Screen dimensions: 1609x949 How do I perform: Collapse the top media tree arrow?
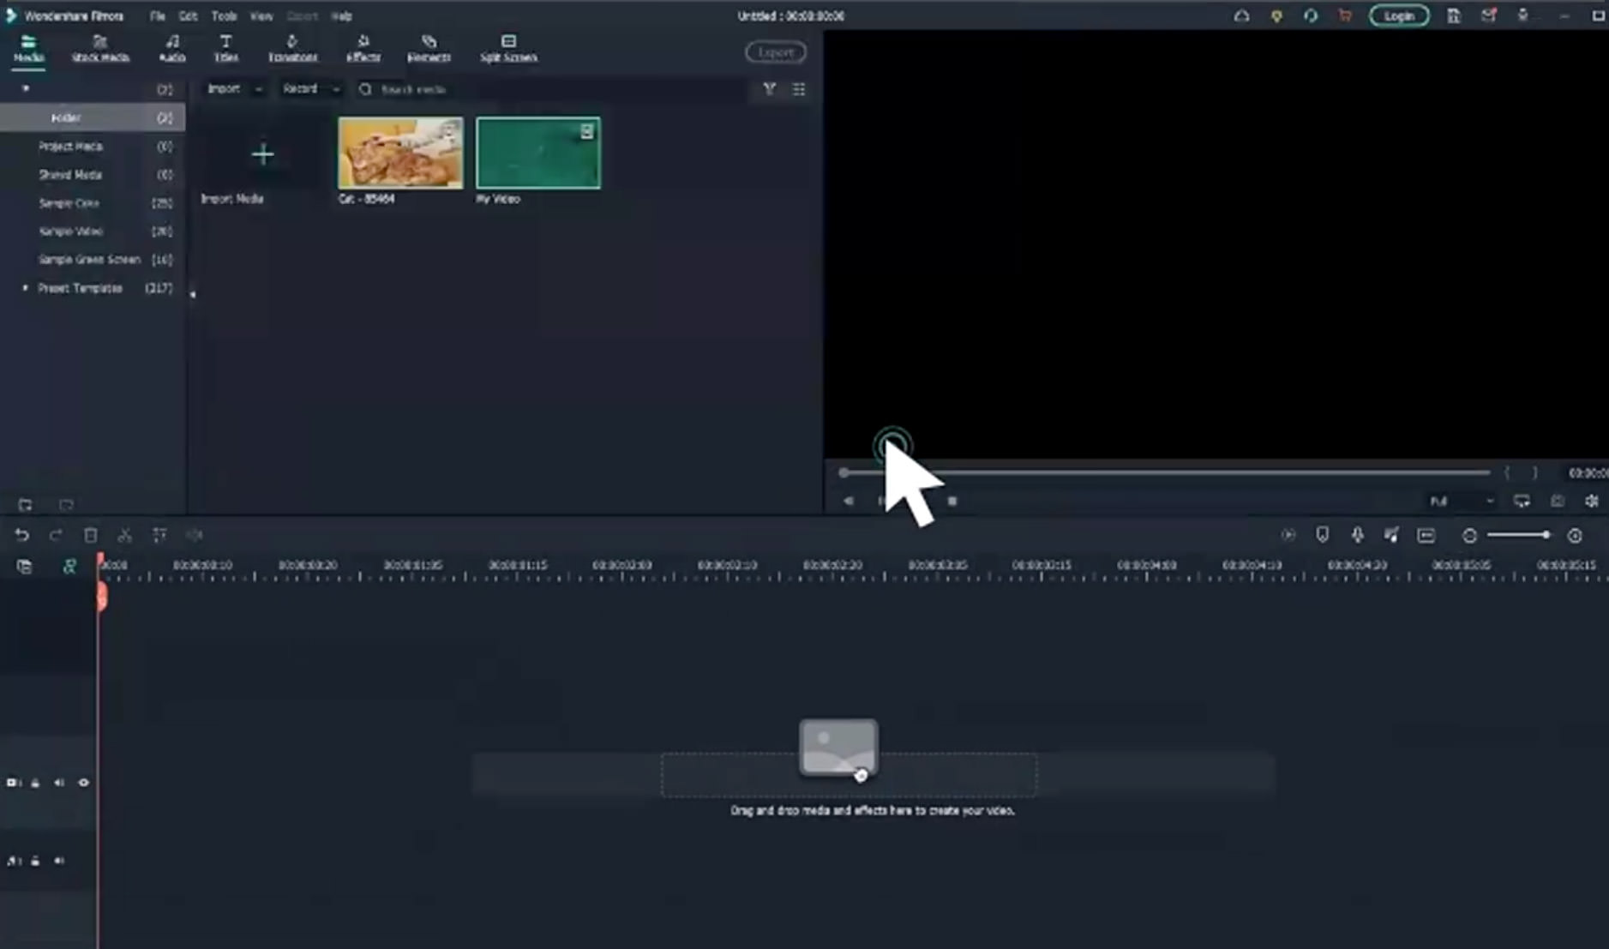tap(26, 88)
